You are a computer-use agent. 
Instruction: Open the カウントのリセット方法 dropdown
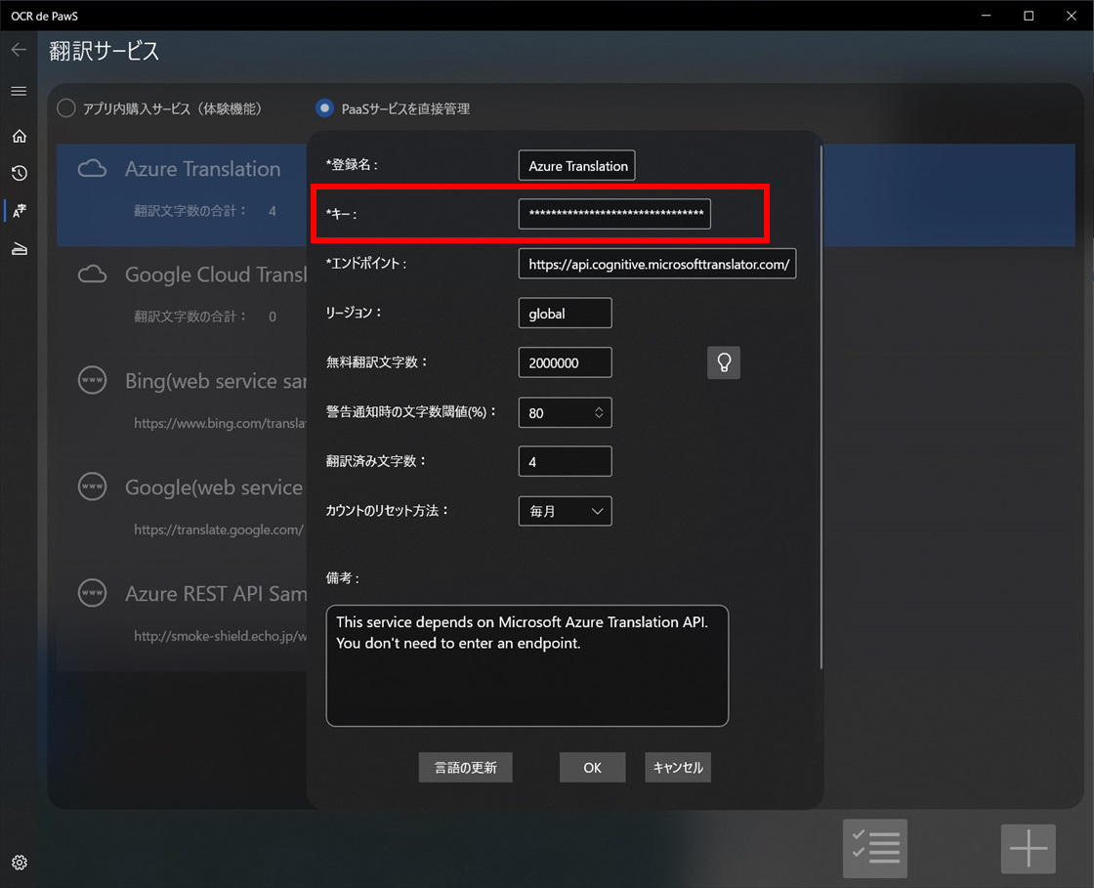coord(565,511)
